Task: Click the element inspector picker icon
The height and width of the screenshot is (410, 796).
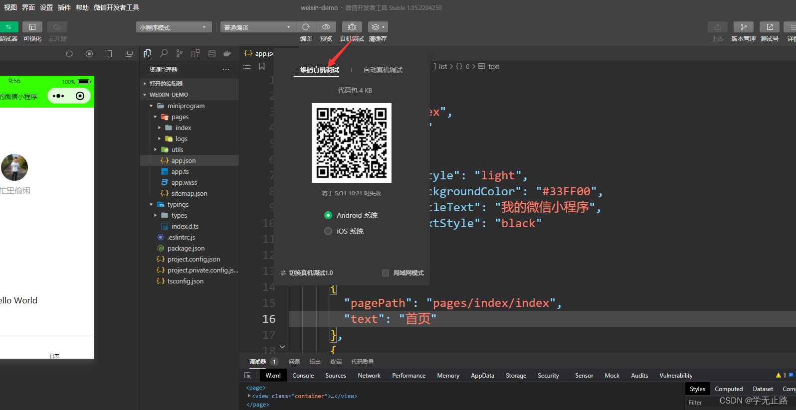Action: (248, 376)
